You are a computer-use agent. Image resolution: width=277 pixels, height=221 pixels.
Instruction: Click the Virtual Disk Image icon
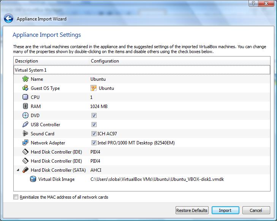pos(33,179)
